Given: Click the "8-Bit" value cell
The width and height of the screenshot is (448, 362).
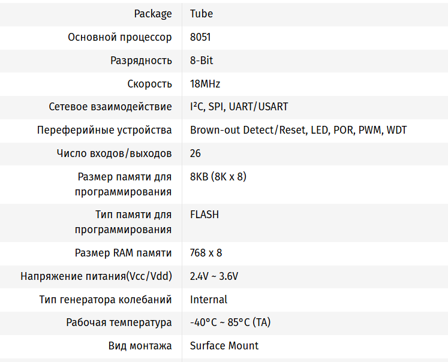Looking at the screenshot, I should [202, 61].
